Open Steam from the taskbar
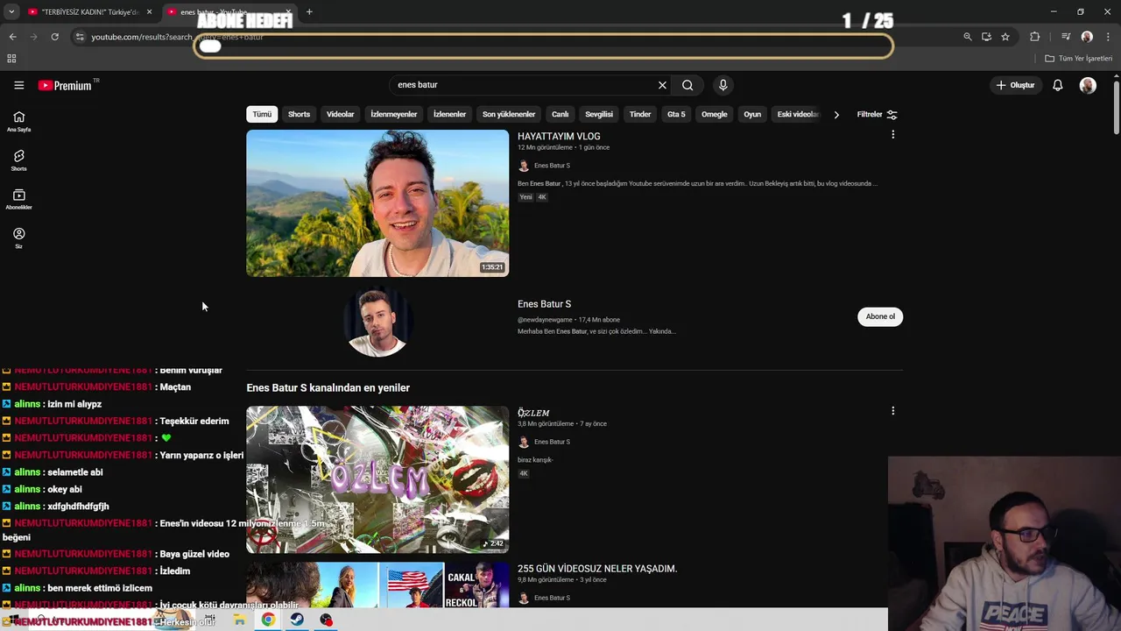The height and width of the screenshot is (631, 1121). pyautogui.click(x=297, y=620)
